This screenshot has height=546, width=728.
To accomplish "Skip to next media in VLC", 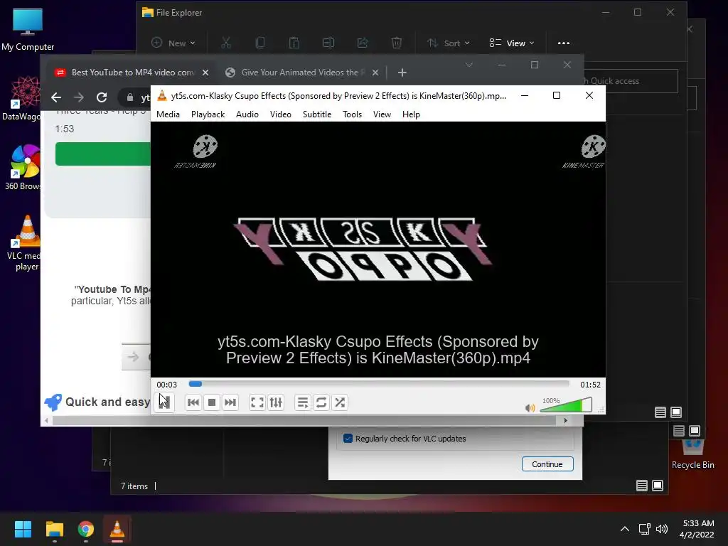I will point(230,402).
